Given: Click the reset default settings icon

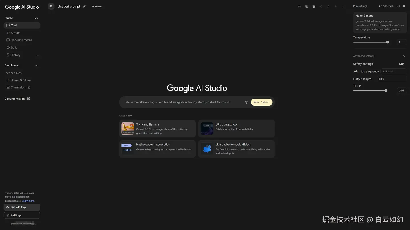Looking at the screenshot, I should [x=398, y=6].
